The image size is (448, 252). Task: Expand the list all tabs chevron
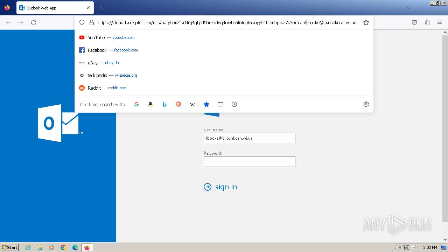tap(408, 8)
